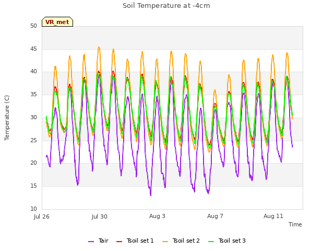Viewport: 334px width, 251px height.
Task: Click the purple Tair legend color marker
Action: tap(91, 242)
